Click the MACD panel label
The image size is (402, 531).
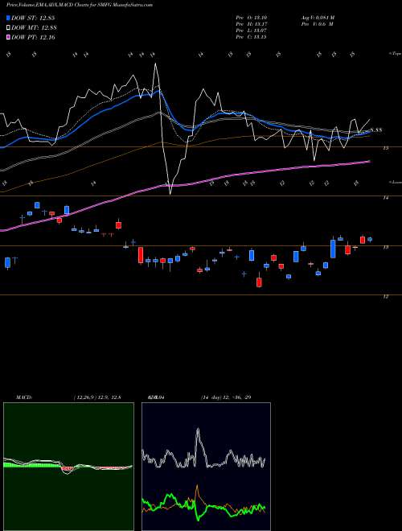[23, 397]
